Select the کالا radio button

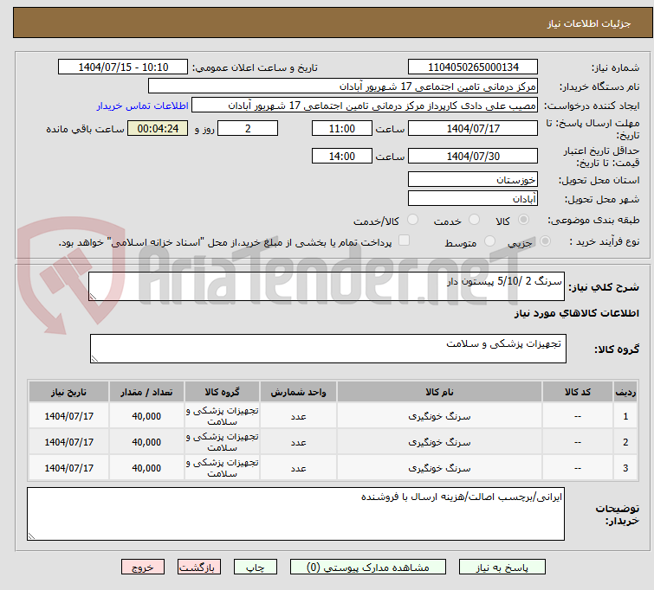pos(523,220)
